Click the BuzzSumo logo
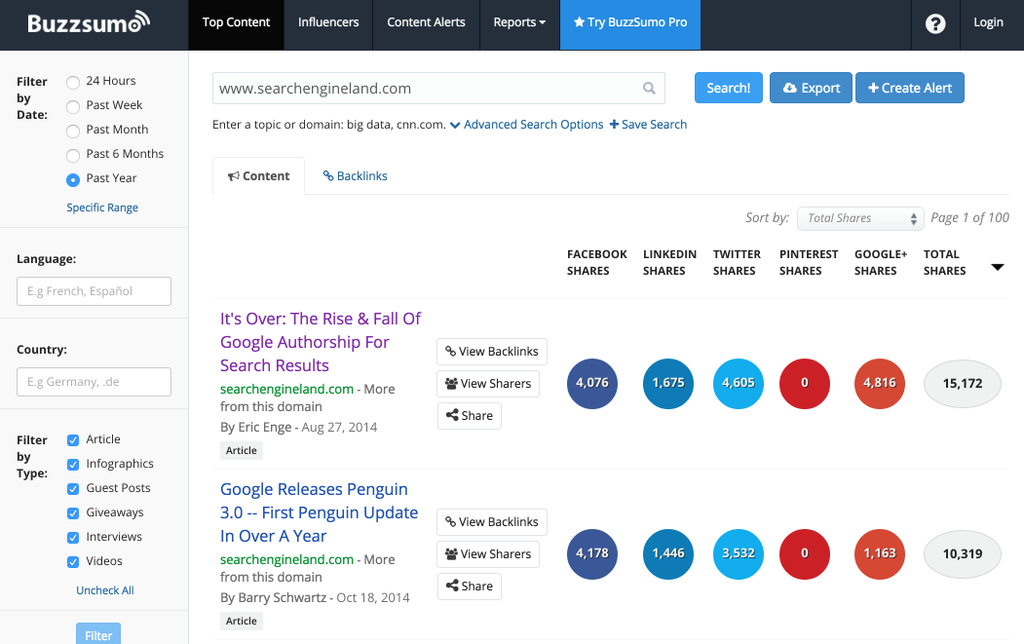The image size is (1024, 644). (x=89, y=22)
